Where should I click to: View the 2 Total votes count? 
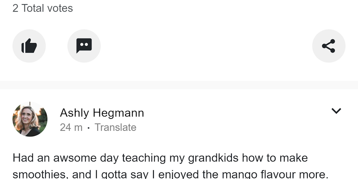coord(43,8)
